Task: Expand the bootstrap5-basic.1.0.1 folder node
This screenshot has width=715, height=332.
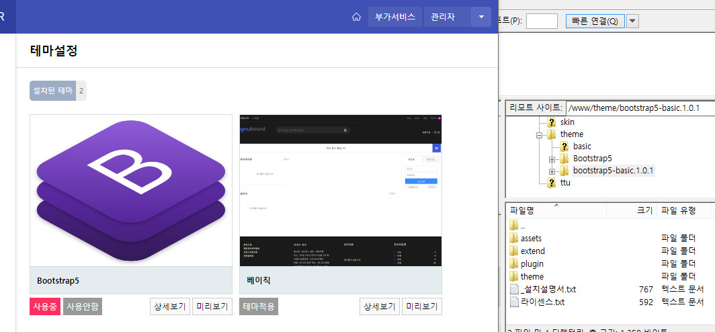Action: coord(552,171)
